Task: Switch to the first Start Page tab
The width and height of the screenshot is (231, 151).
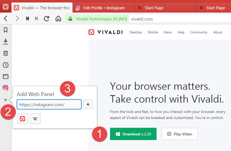Action: (165, 8)
